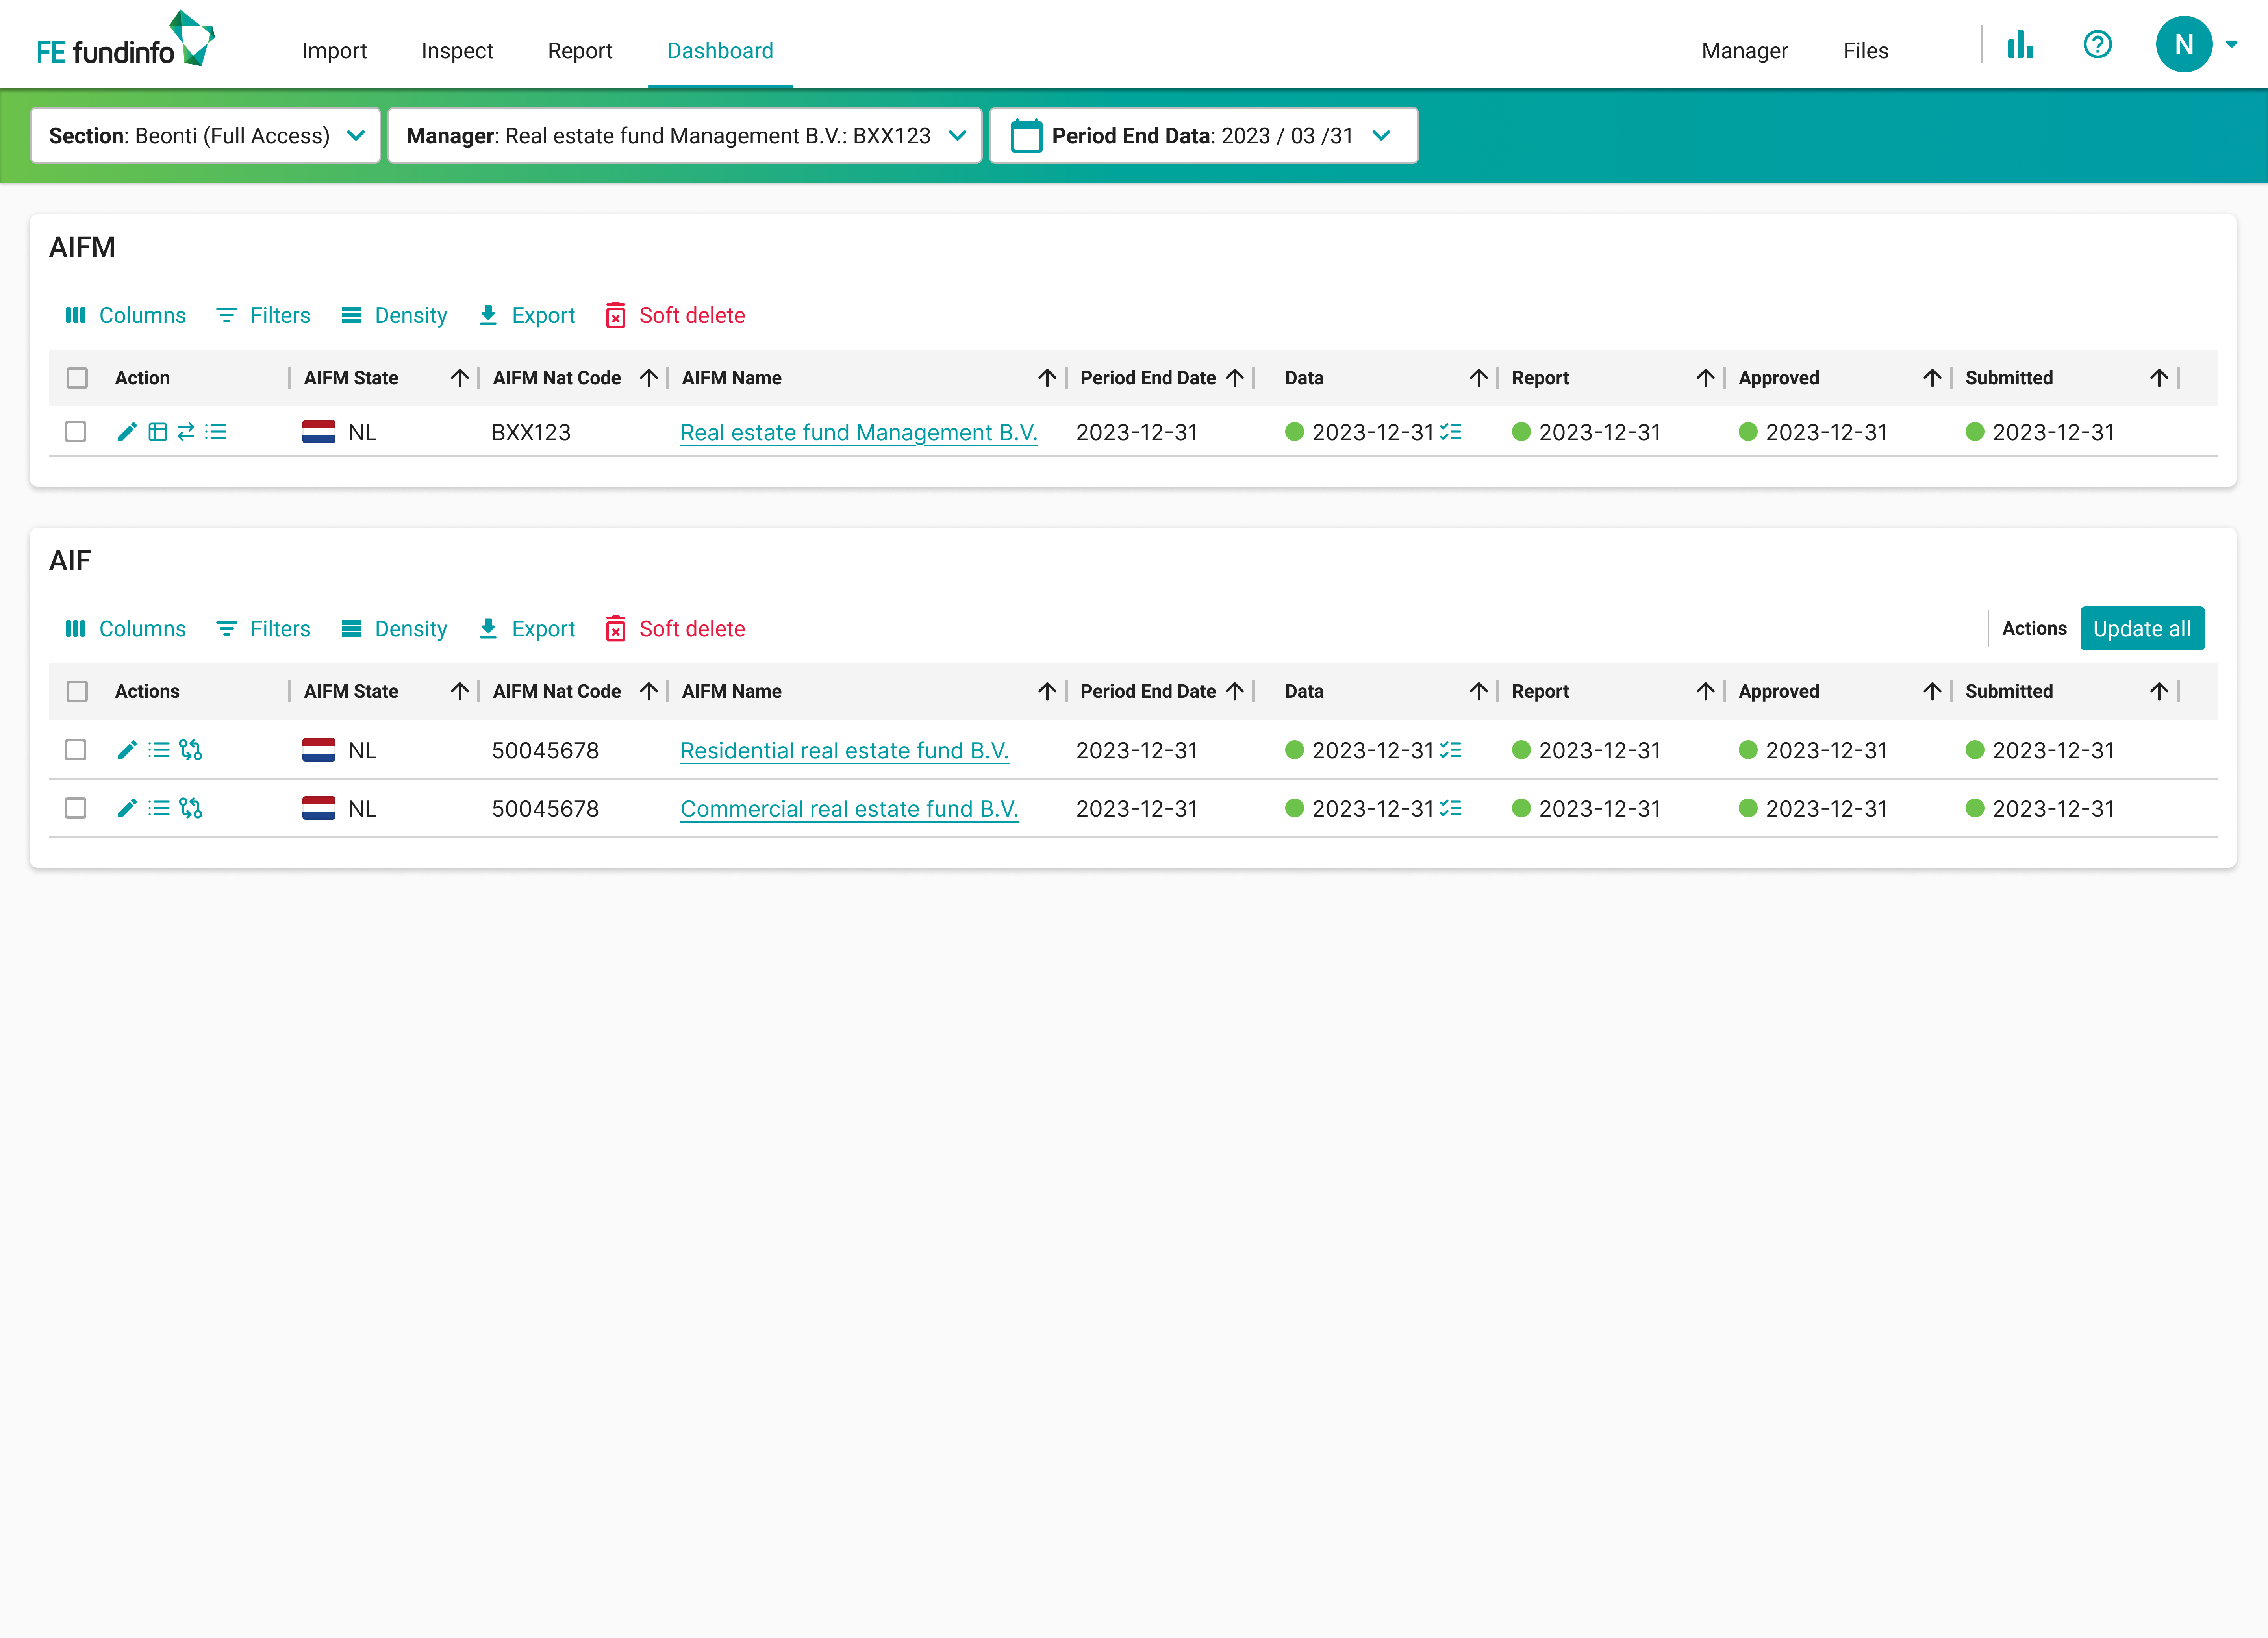2268x1638 pixels.
Task: Click the Actions label beside Update all
Action: point(2034,629)
